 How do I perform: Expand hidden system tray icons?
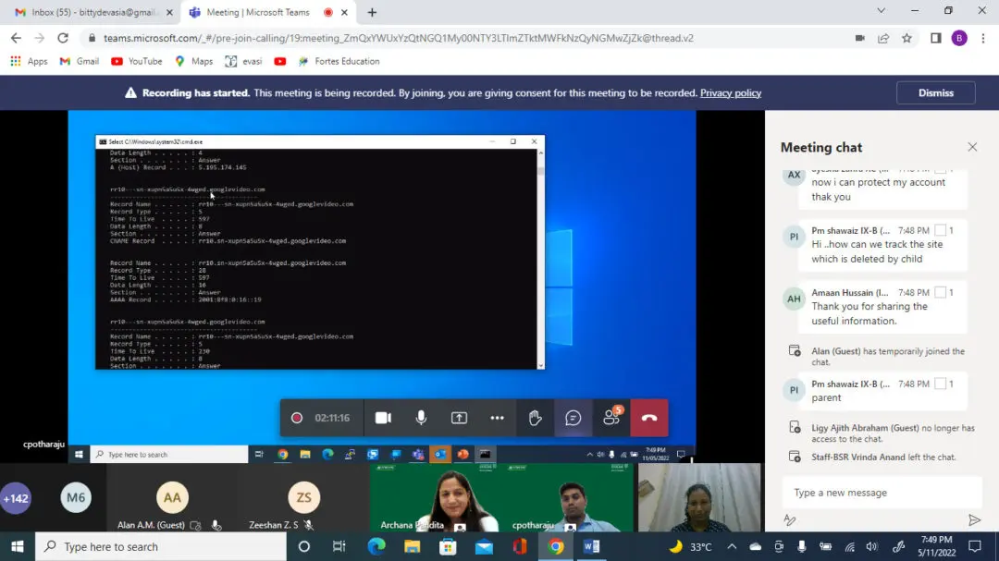coord(732,546)
